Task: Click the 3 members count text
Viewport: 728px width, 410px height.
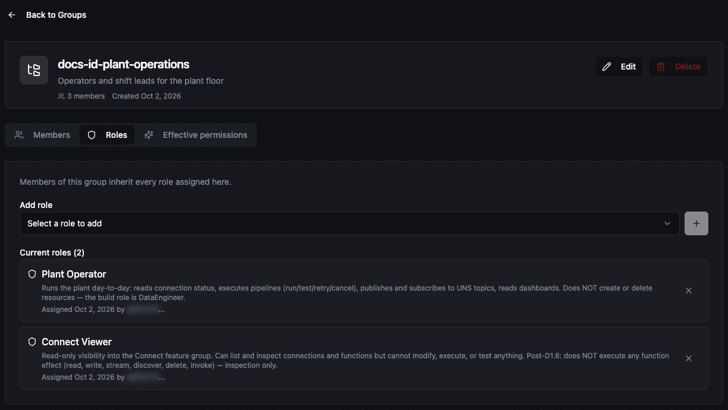Action: pyautogui.click(x=86, y=96)
